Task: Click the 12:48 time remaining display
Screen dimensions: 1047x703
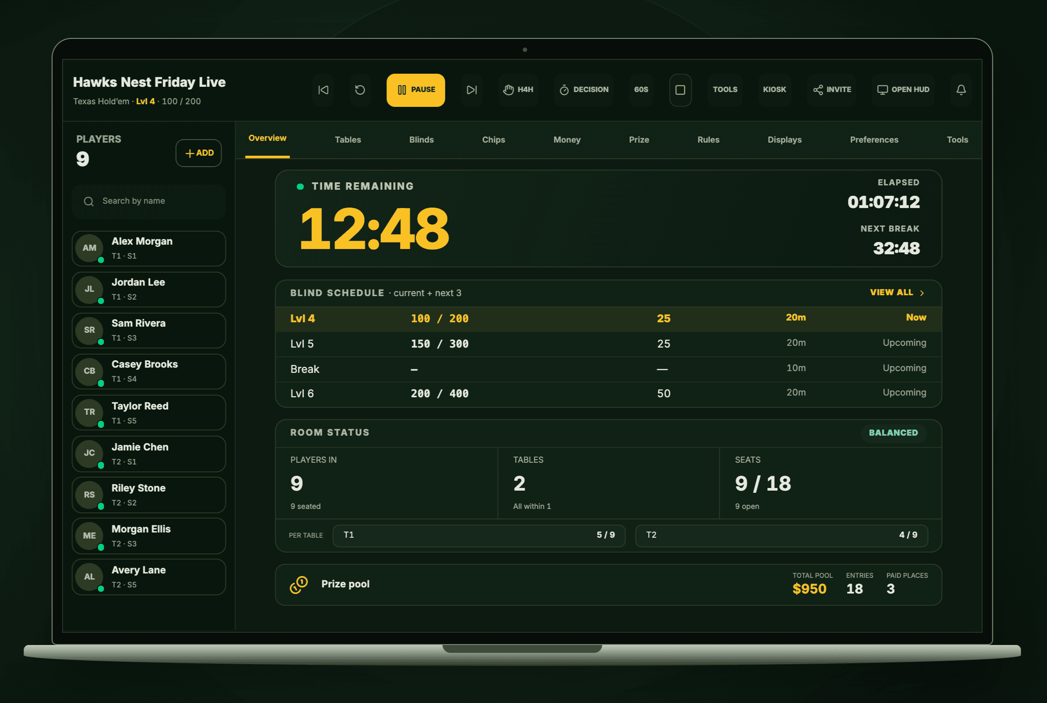Action: point(374,229)
